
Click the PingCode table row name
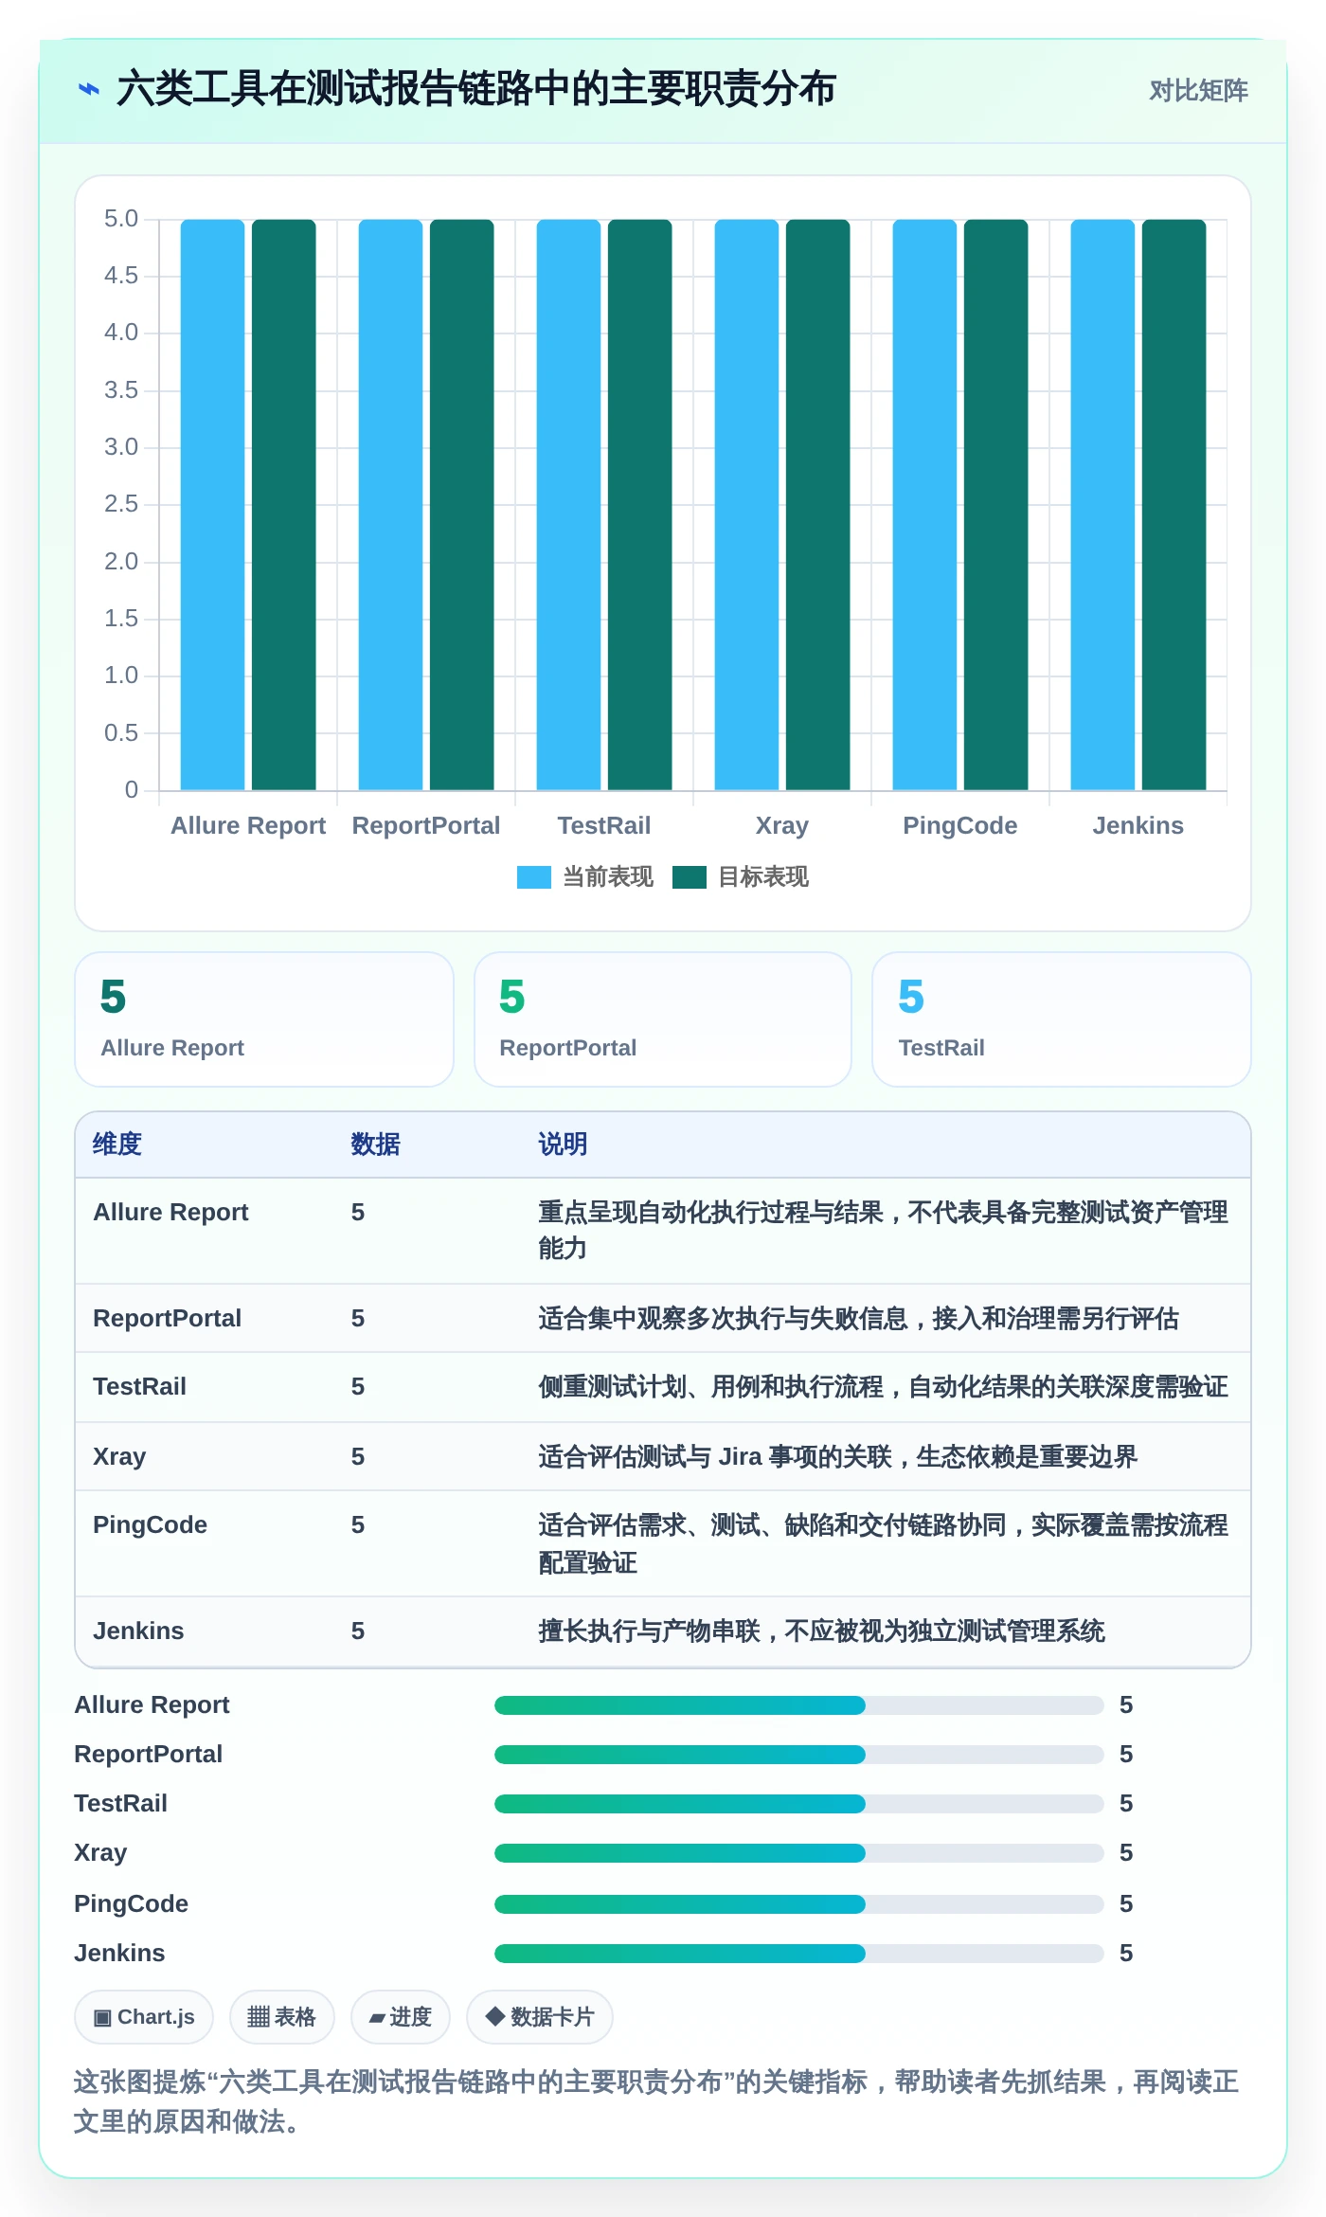coord(150,1525)
